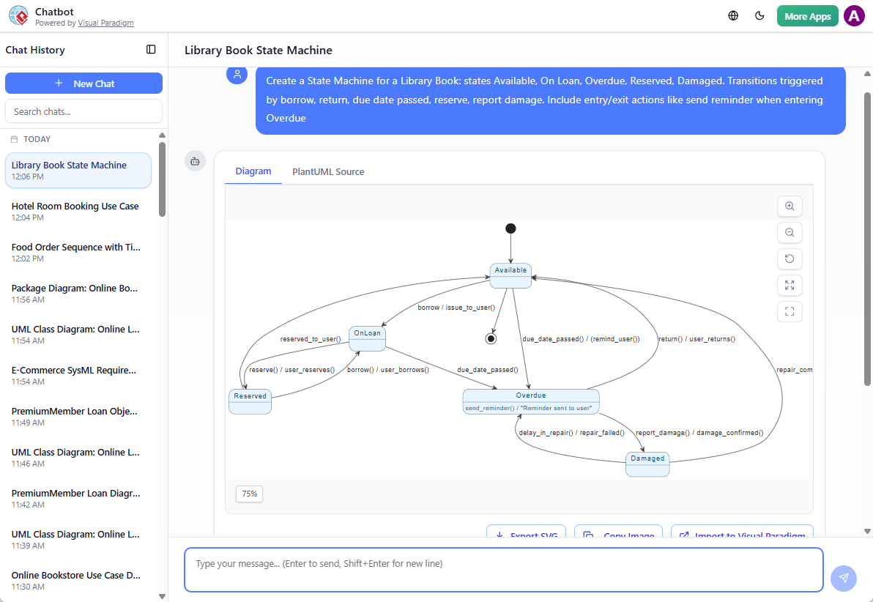Toggle dark mode with moon icon
Image resolution: width=873 pixels, height=602 pixels.
tap(759, 16)
